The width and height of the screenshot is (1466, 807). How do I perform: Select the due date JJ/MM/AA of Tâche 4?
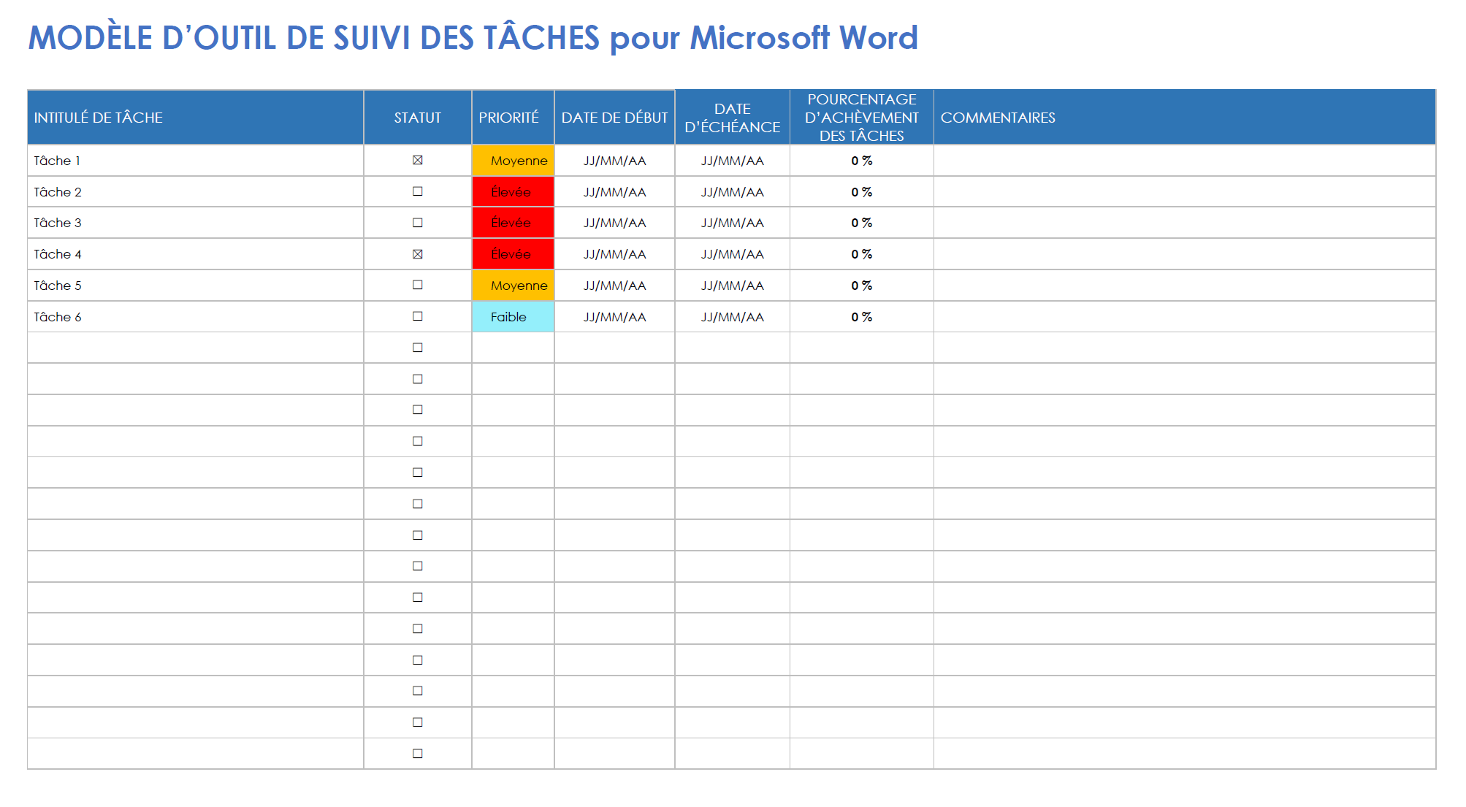tap(732, 254)
